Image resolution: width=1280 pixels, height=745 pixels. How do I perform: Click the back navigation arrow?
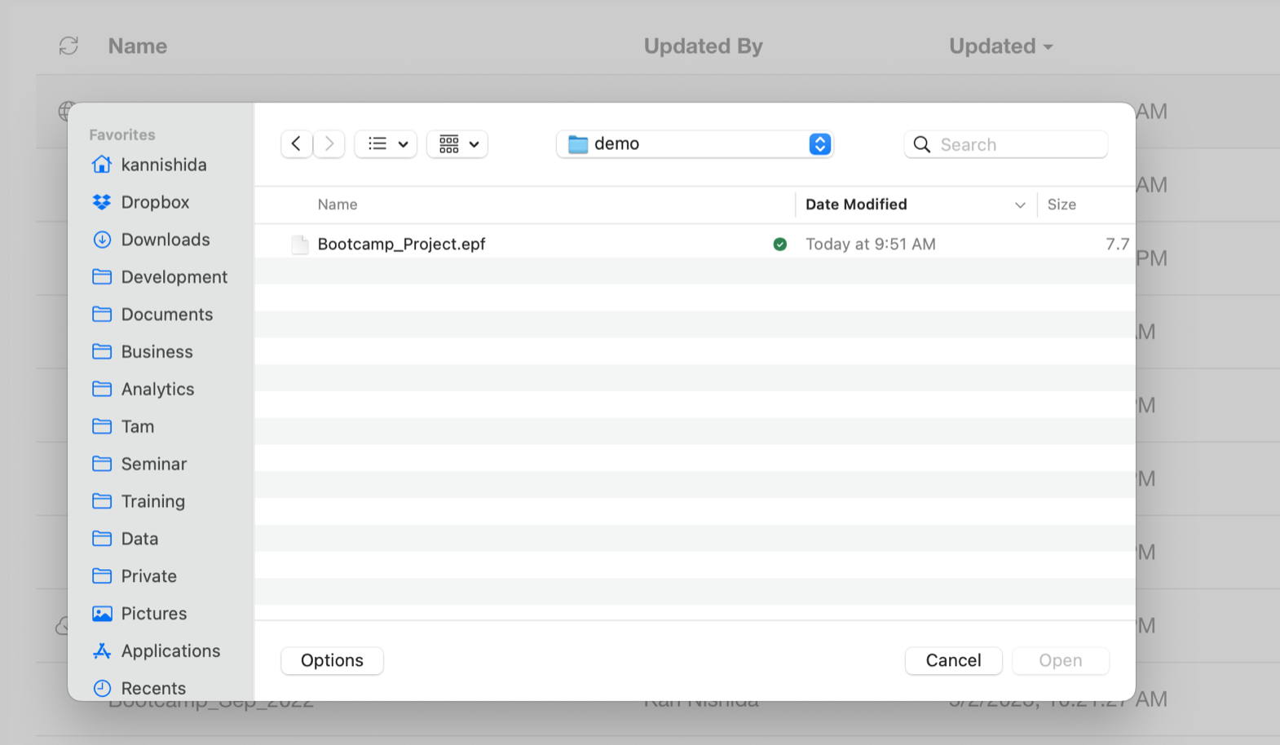click(x=297, y=144)
